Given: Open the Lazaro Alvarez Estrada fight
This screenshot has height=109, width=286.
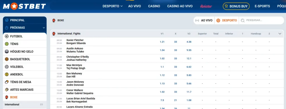Looking at the screenshot, I should pyautogui.click(x=79, y=107).
